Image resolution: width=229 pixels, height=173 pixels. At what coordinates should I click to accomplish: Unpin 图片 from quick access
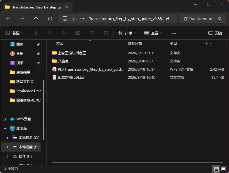[x=38, y=44]
